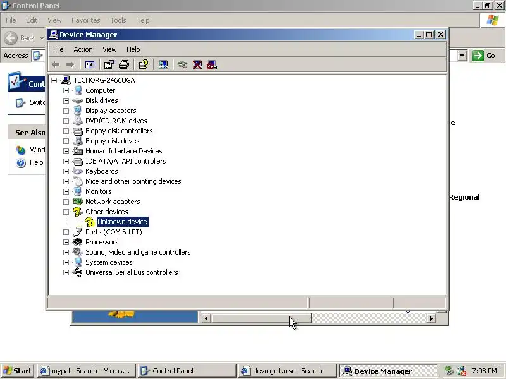The width and height of the screenshot is (506, 379).
Task: Click the DVD/CD-ROM drives disc icon
Action: [77, 121]
